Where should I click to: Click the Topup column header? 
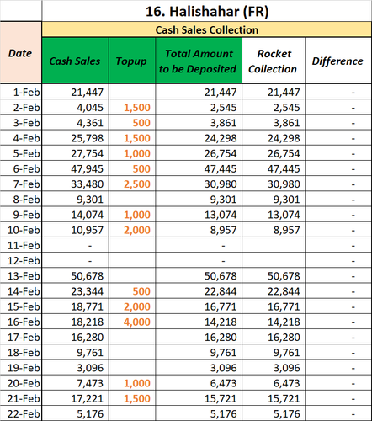click(x=132, y=61)
